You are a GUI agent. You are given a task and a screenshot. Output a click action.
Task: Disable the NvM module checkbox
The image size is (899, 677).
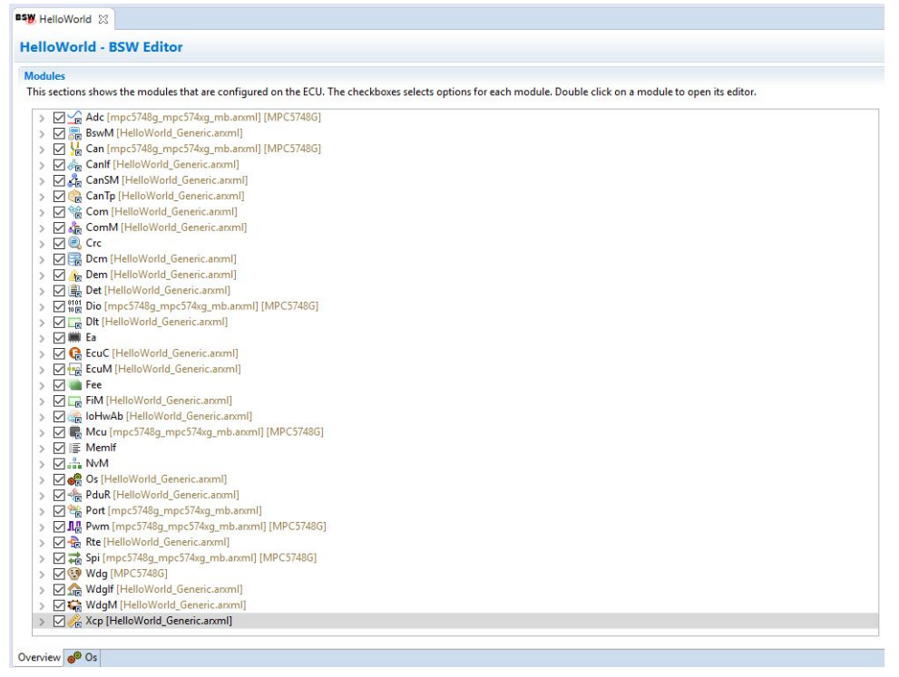[60, 463]
